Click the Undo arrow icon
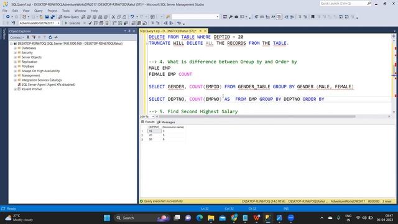 pos(132,17)
